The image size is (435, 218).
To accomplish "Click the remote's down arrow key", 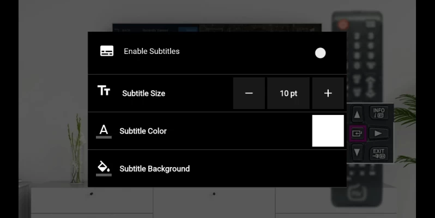I will pyautogui.click(x=357, y=152).
